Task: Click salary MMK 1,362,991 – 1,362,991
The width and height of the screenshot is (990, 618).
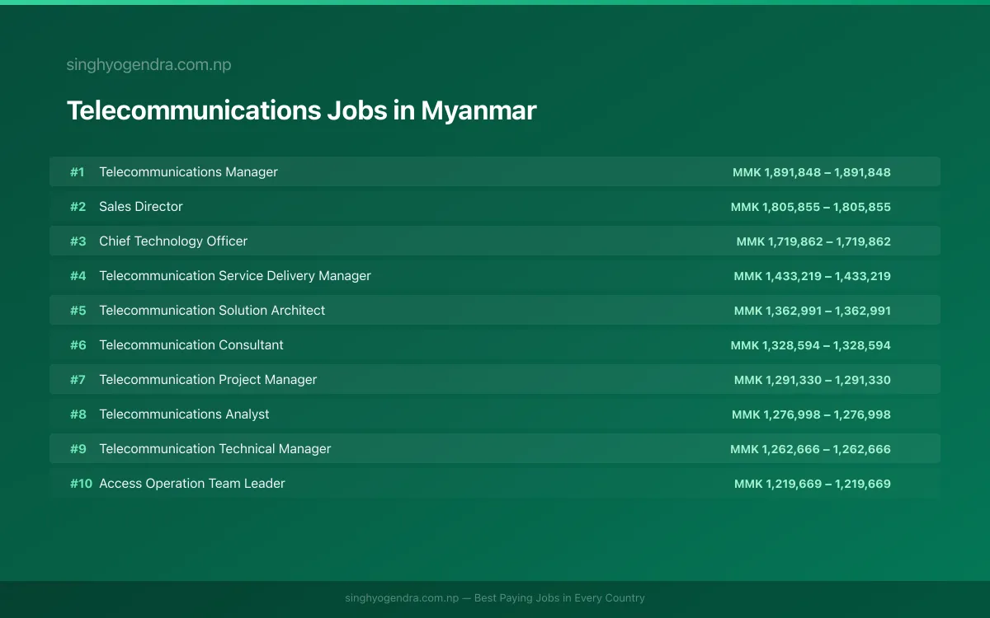Action: 813,311
